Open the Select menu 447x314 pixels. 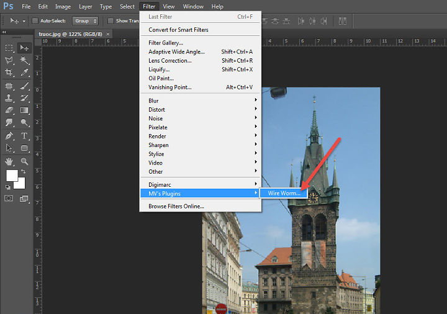(x=127, y=6)
